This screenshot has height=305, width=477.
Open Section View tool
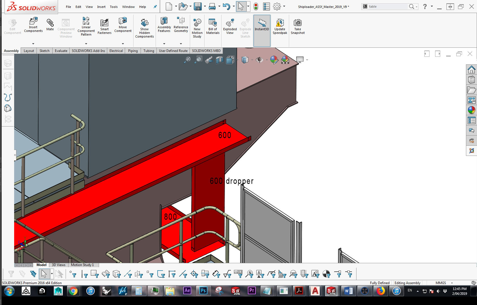pos(220,60)
